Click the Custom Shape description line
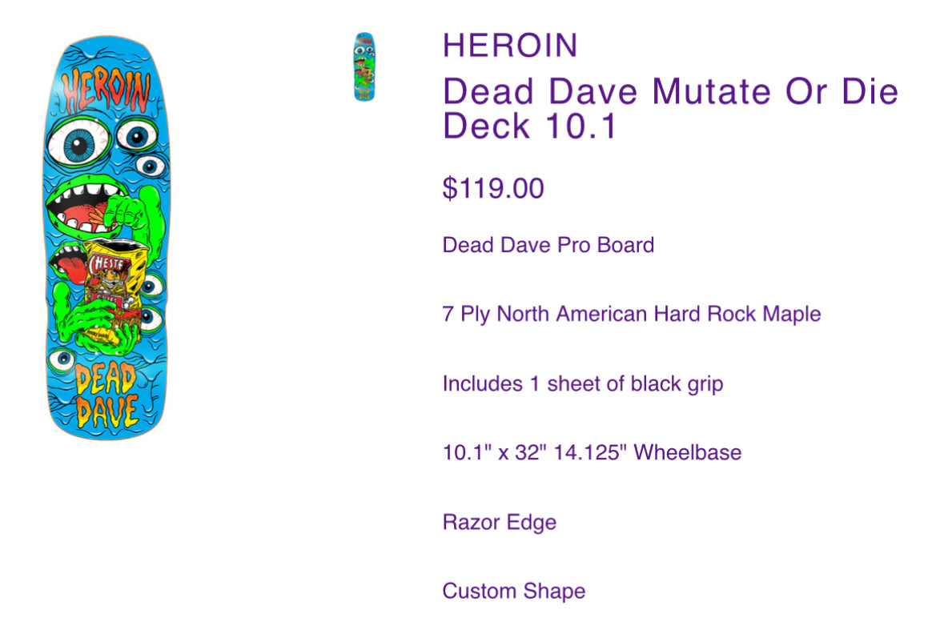Screen dimensions: 936x626 coord(513,592)
